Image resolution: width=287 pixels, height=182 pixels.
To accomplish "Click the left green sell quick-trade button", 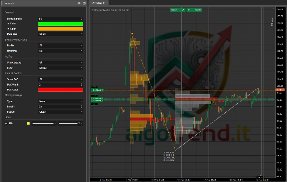I will coord(177,10).
